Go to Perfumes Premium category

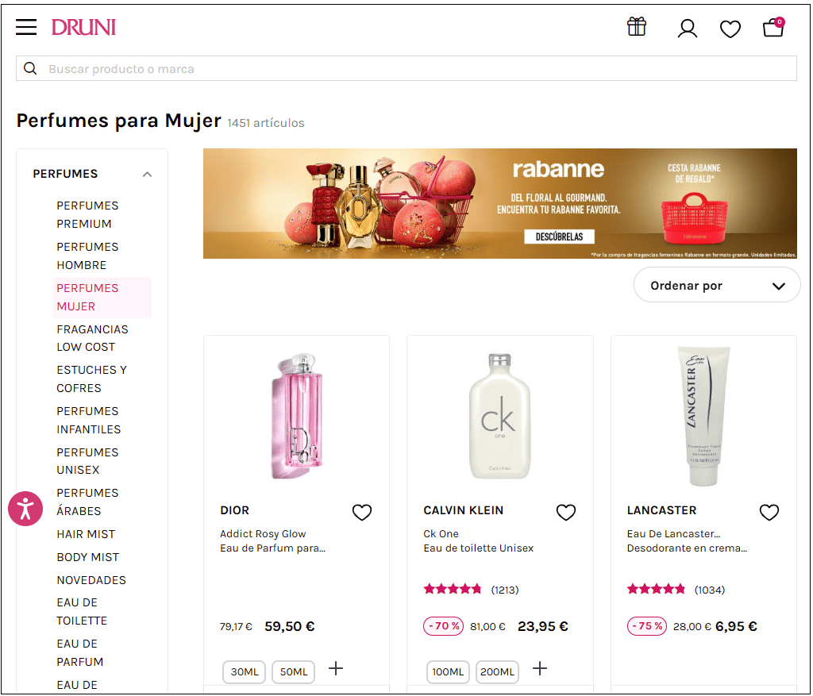pyautogui.click(x=87, y=214)
